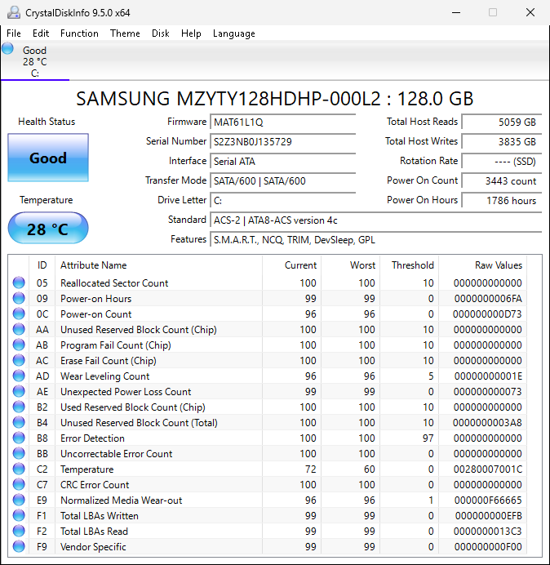Click raw value 00280007001C
The height and width of the screenshot is (565, 550).
click(487, 469)
